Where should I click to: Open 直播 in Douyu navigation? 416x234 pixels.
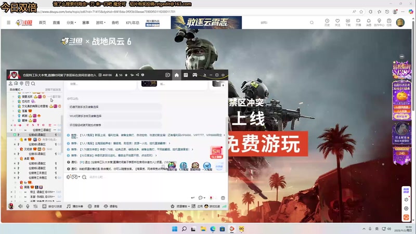coord(56,22)
